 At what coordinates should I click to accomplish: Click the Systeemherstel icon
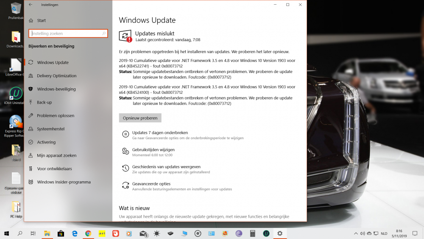(x=31, y=129)
